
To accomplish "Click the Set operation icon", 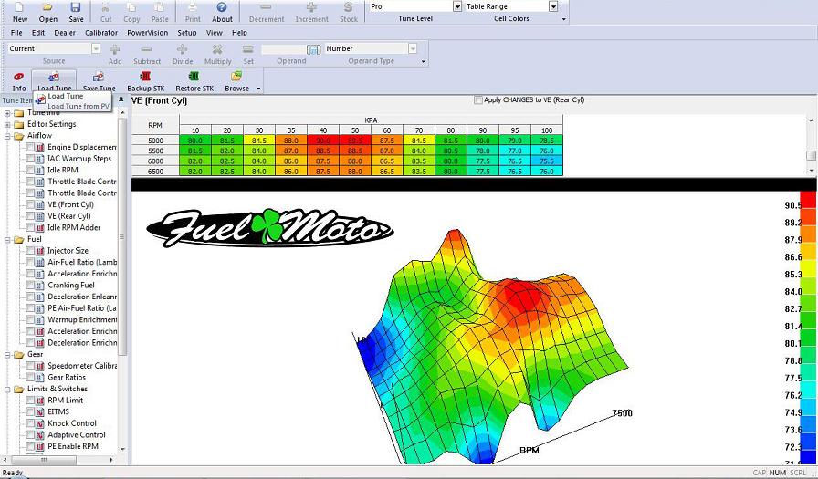I will tap(248, 49).
